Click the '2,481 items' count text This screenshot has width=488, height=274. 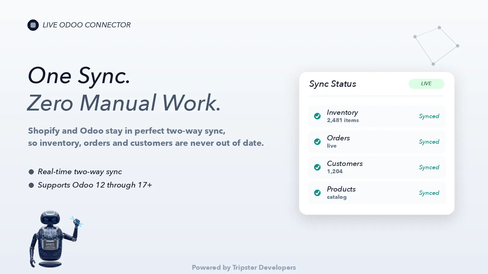coord(343,120)
